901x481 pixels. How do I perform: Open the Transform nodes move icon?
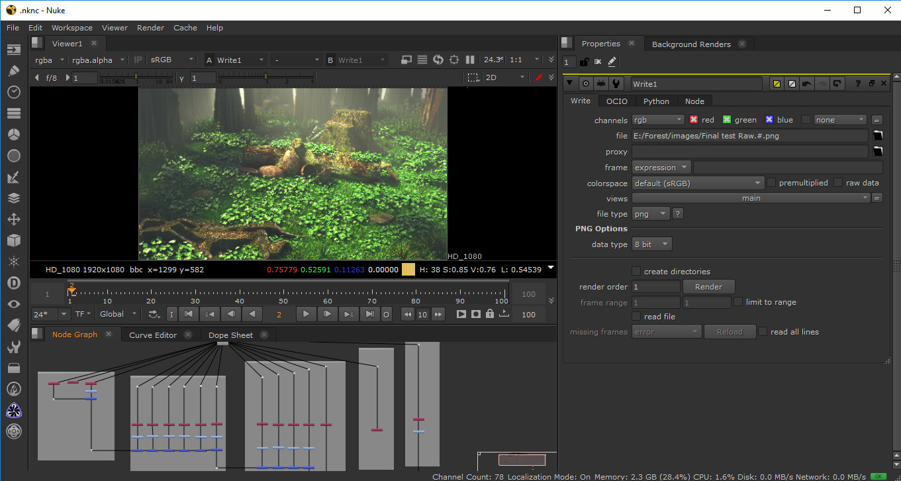coord(13,219)
